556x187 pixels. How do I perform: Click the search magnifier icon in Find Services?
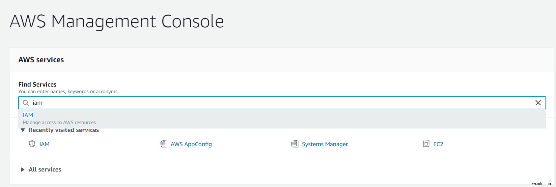pos(26,103)
